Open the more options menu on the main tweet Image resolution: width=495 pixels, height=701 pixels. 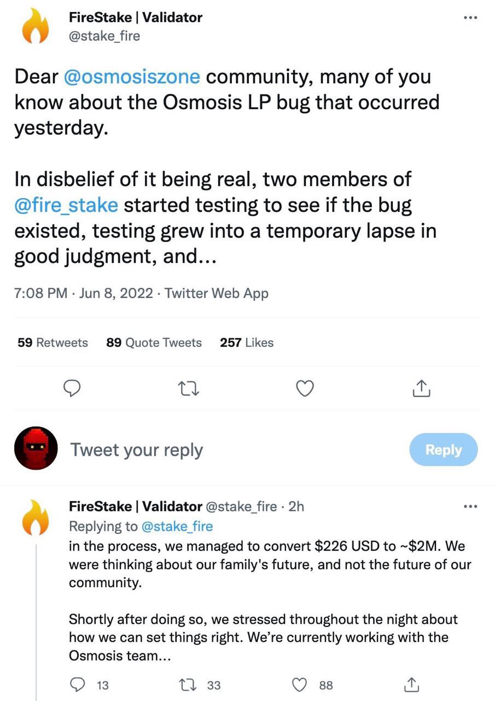pos(470,17)
